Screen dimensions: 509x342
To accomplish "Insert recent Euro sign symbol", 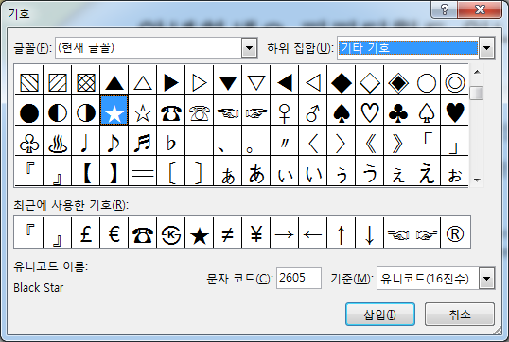I will coord(114,233).
